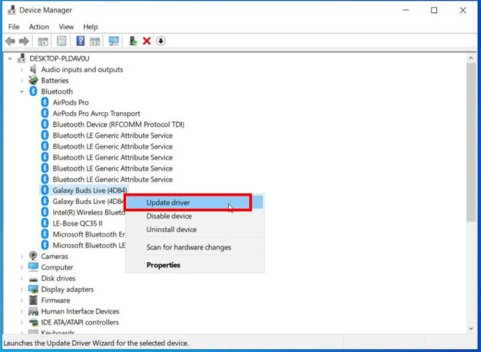Click Show/Hide console tree toolbar icon
The image size is (481, 352).
point(43,41)
